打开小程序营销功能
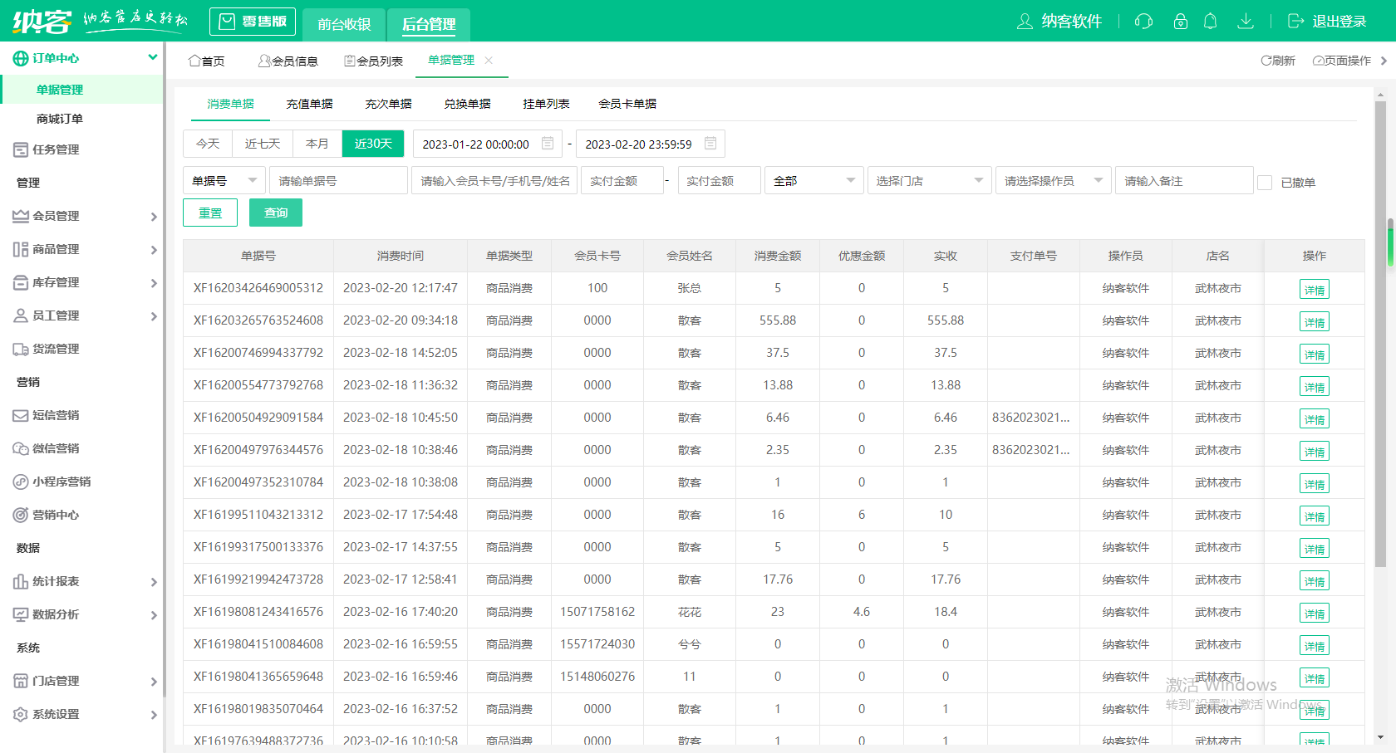The image size is (1396, 753). [19, 482]
